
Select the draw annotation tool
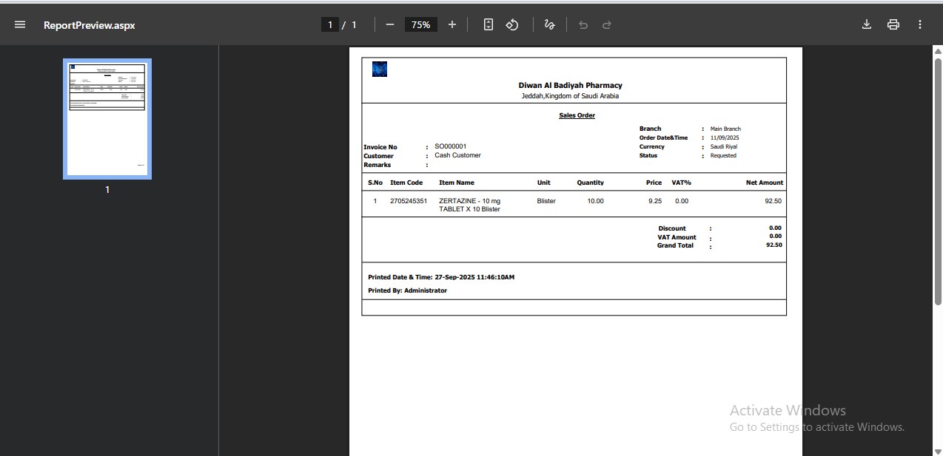(549, 24)
